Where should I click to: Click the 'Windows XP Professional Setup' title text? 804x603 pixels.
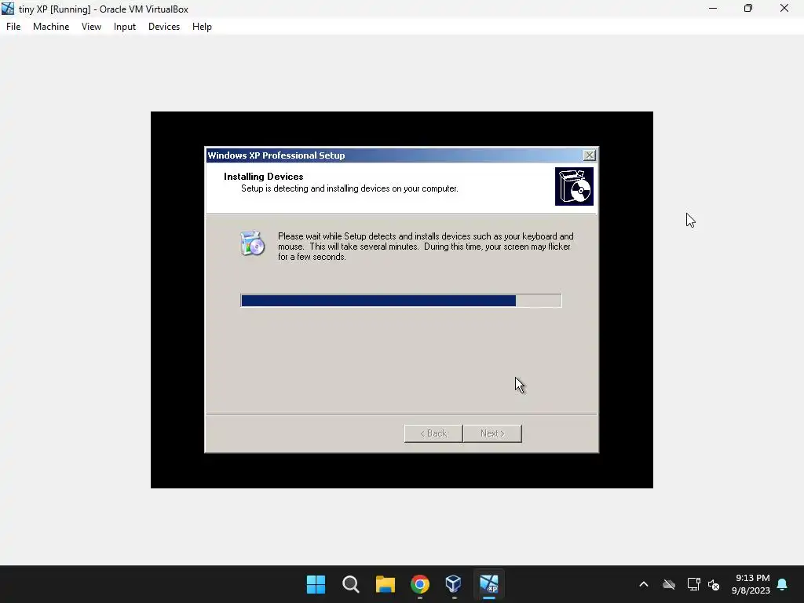(276, 155)
